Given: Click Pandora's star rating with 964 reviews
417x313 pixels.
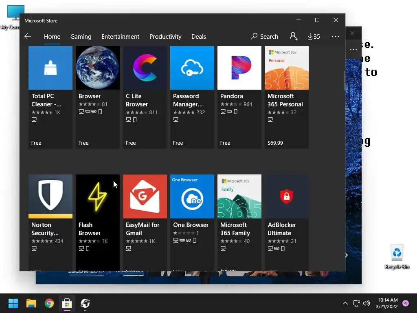Looking at the screenshot, I should click(x=236, y=104).
